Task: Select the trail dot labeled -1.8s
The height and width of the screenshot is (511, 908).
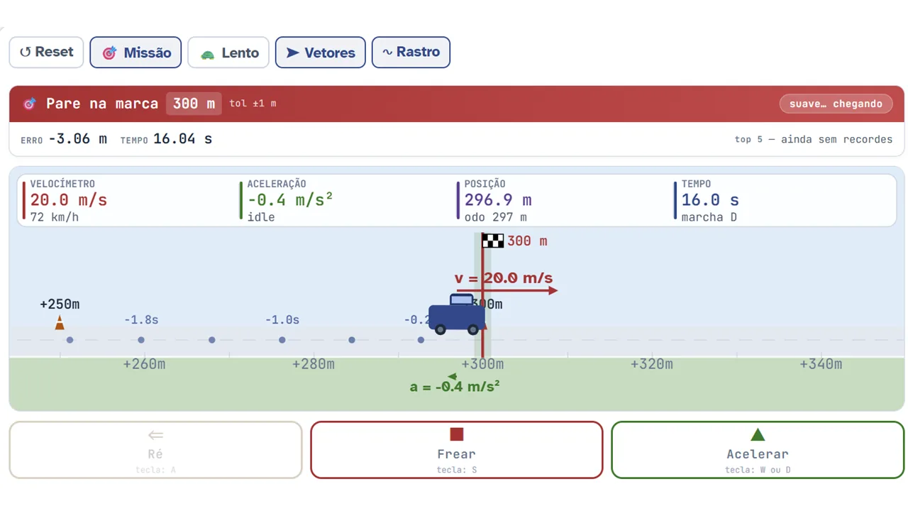Action: coord(141,340)
